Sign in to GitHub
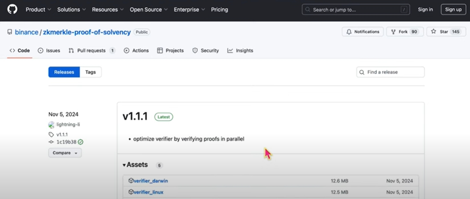Screen dimensions: 470x199 click(425, 9)
